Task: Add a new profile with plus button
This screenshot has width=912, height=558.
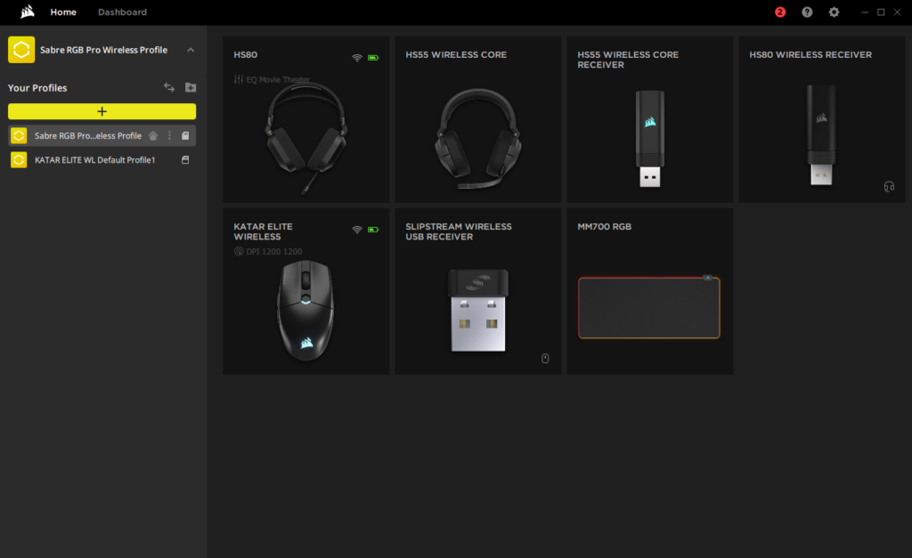Action: pos(102,111)
